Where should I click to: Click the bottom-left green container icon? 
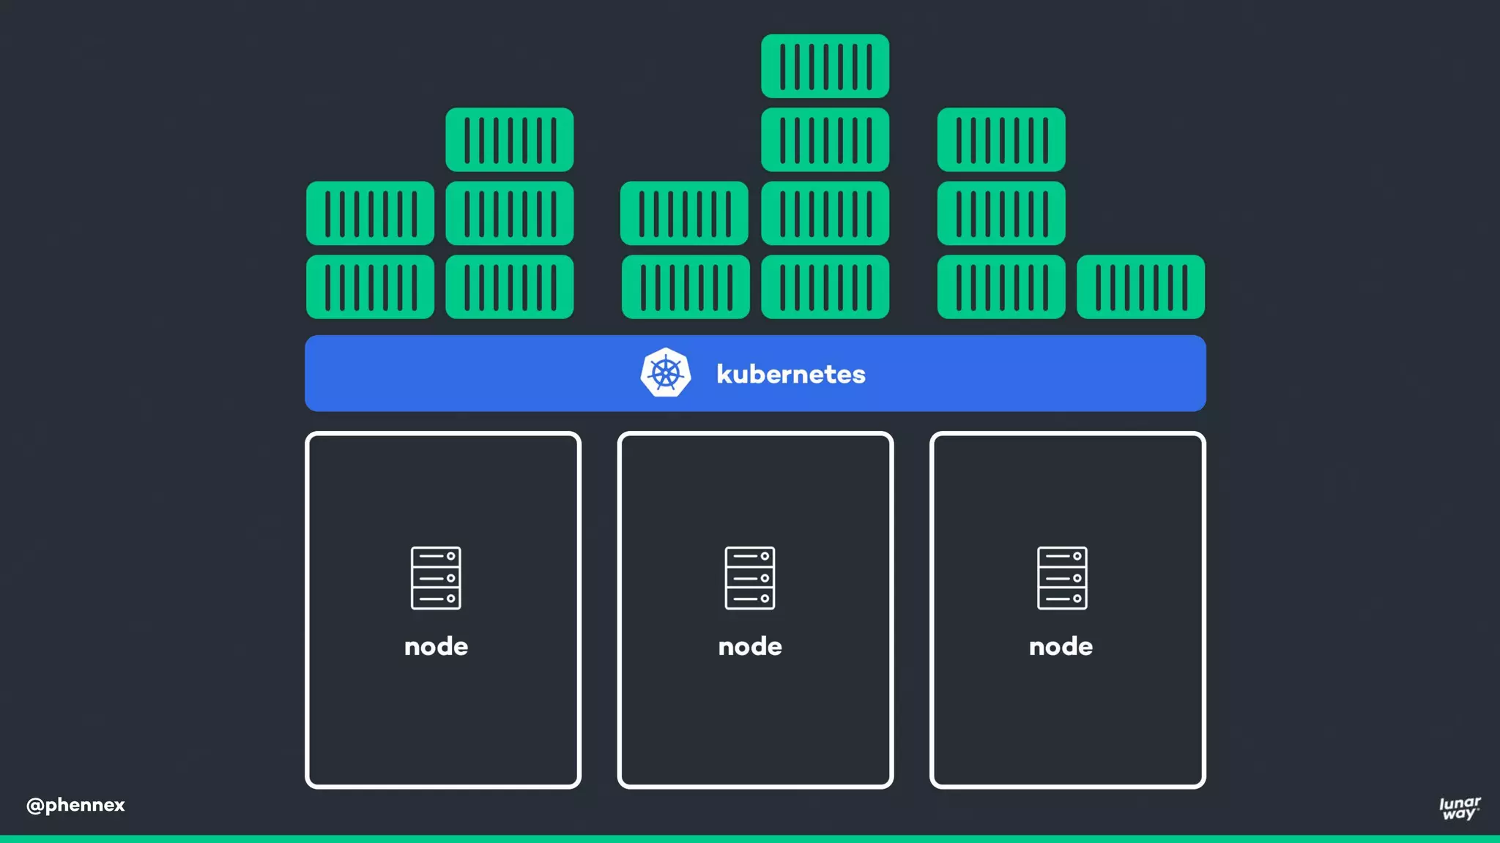370,287
